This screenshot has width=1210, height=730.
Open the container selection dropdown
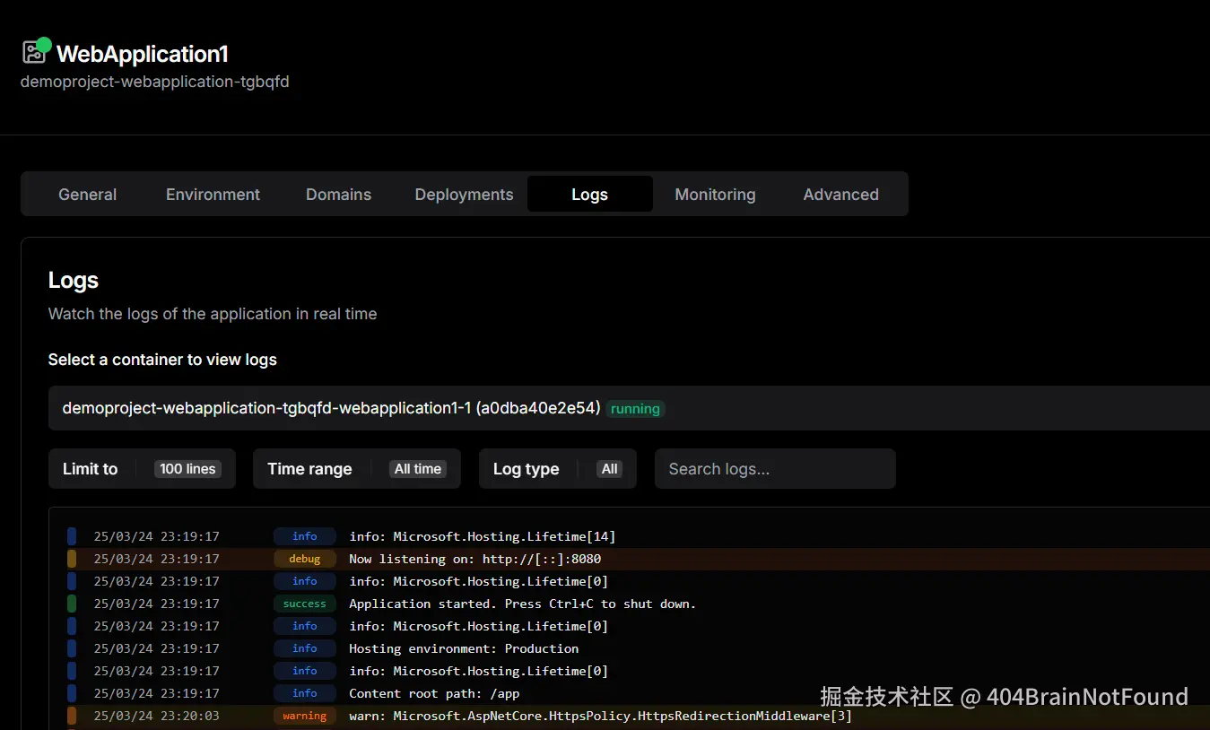point(629,408)
